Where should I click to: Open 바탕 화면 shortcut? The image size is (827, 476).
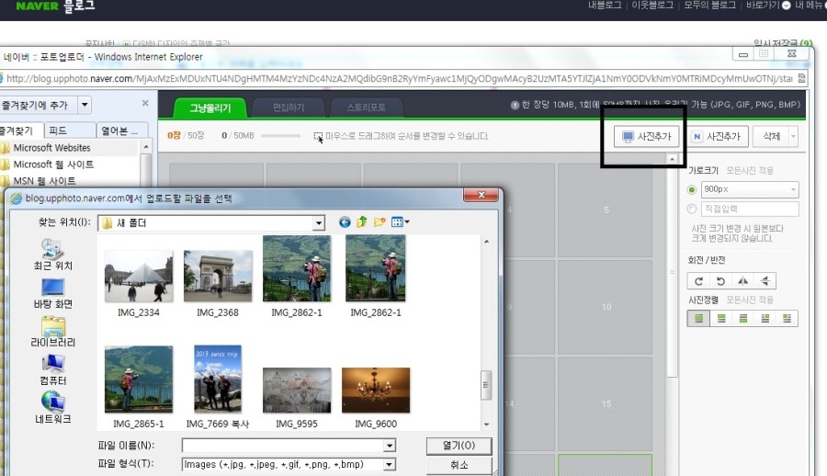pyautogui.click(x=52, y=293)
